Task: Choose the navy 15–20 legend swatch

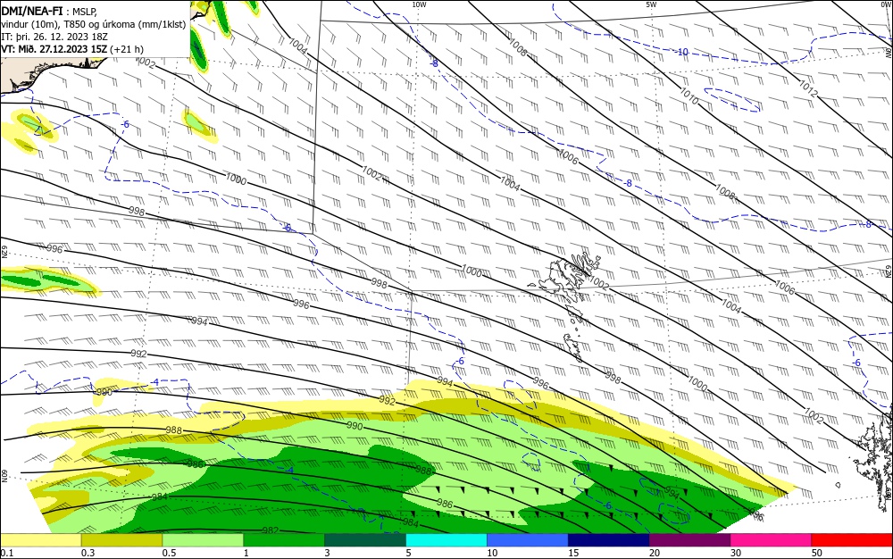Action: 608,540
